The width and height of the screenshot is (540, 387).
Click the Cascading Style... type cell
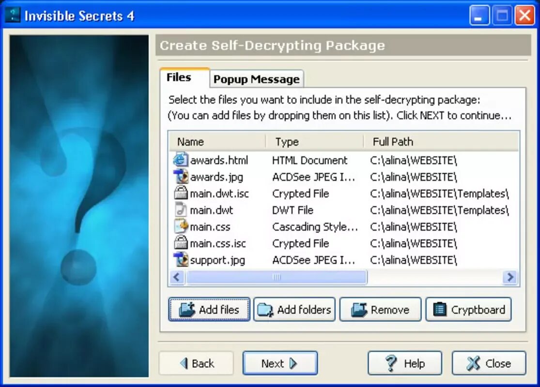pos(315,227)
